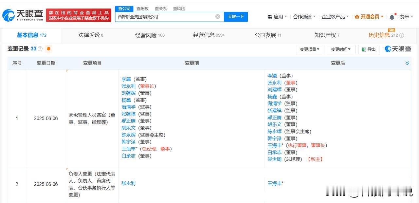Screen dimensions: 419x203
Task: Open notifications via the bell icon in the header
Action: (392, 17)
